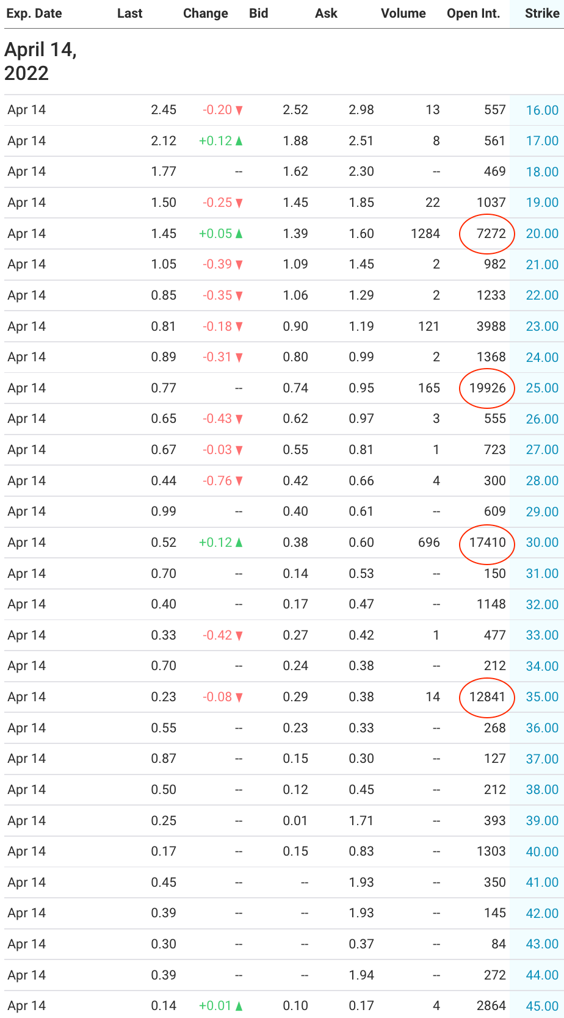Select open interest value 1303

point(491,851)
